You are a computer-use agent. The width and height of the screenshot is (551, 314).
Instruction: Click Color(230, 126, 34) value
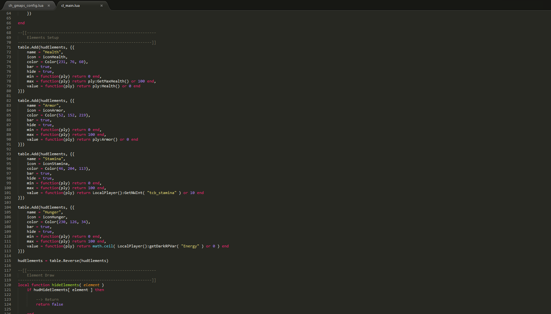click(x=66, y=222)
